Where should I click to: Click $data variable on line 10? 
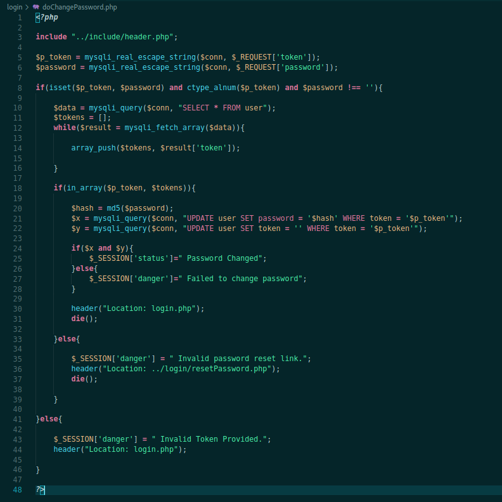[x=65, y=108]
